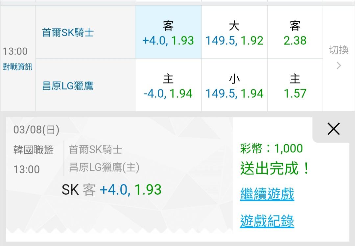The height and width of the screenshot is (246, 355).
Task: Click the 送出完成！ confirmation message
Action: pos(275,169)
